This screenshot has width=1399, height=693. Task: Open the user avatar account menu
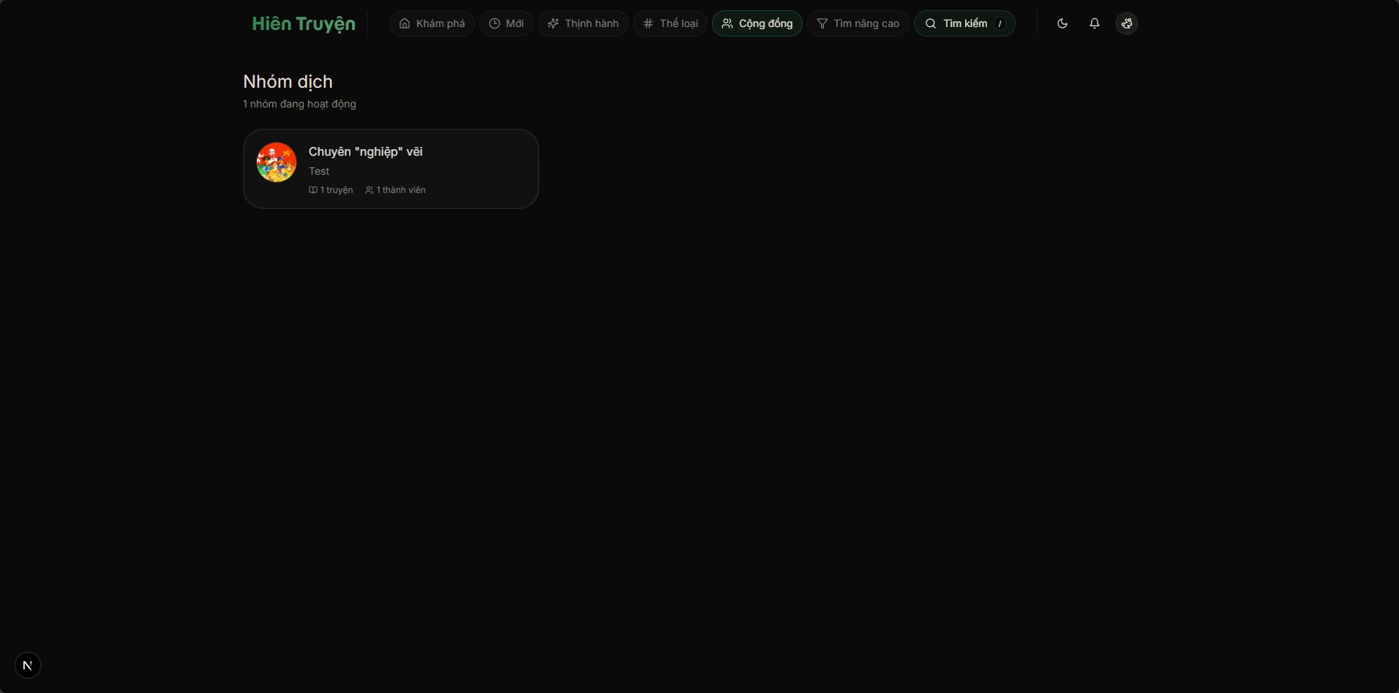pos(1127,23)
